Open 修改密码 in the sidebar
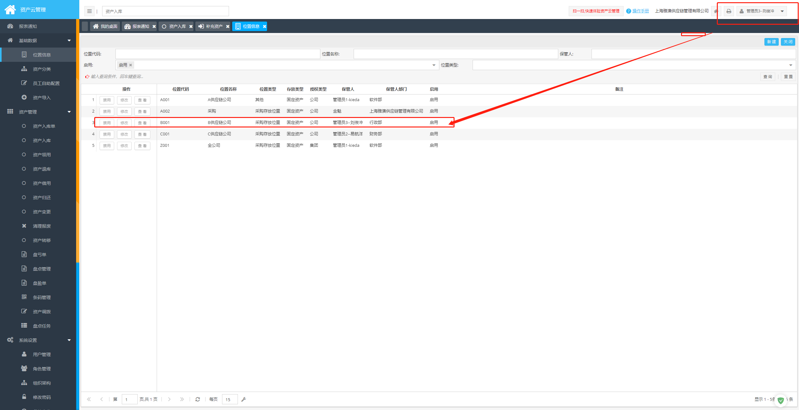This screenshot has height=410, width=799. coord(38,397)
